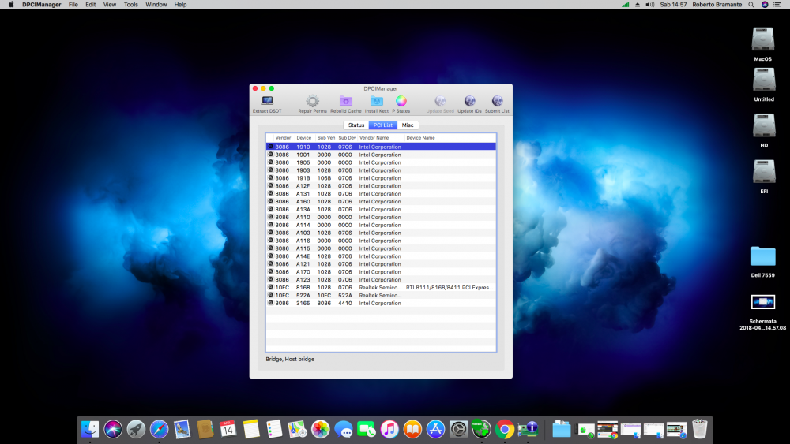790x444 pixels.
Task: Open Notes from the Dock
Action: 251,430
